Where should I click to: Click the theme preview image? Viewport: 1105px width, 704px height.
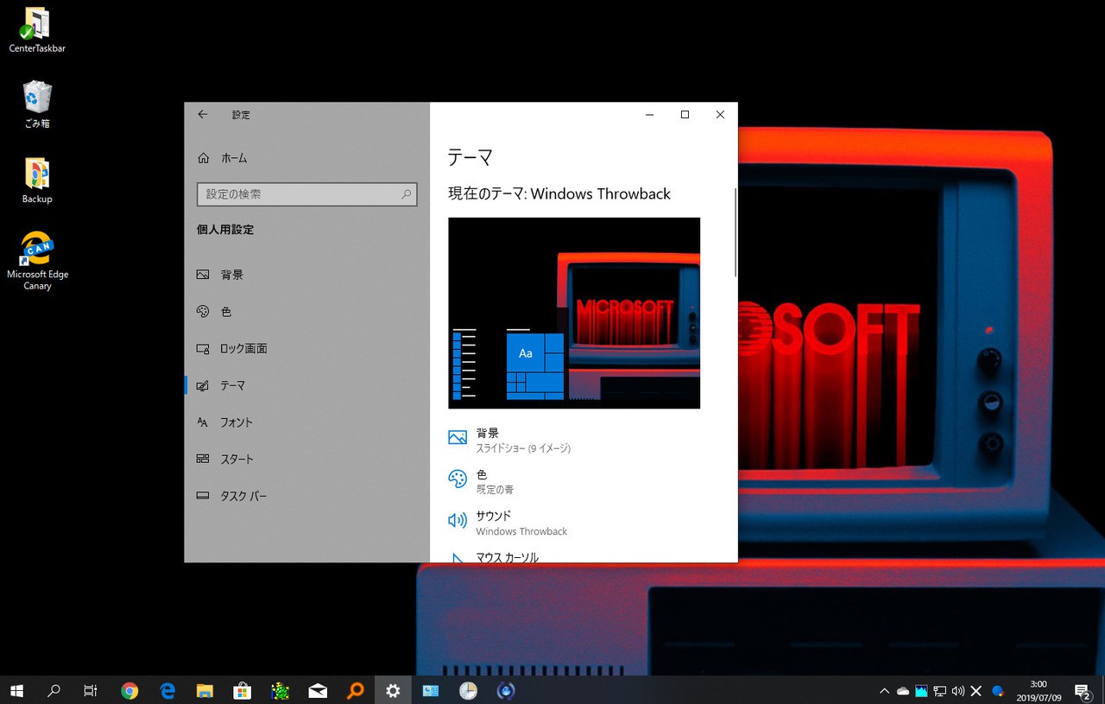pyautogui.click(x=574, y=313)
